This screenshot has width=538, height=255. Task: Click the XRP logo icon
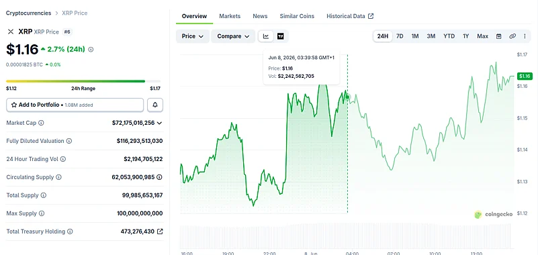pyautogui.click(x=11, y=32)
